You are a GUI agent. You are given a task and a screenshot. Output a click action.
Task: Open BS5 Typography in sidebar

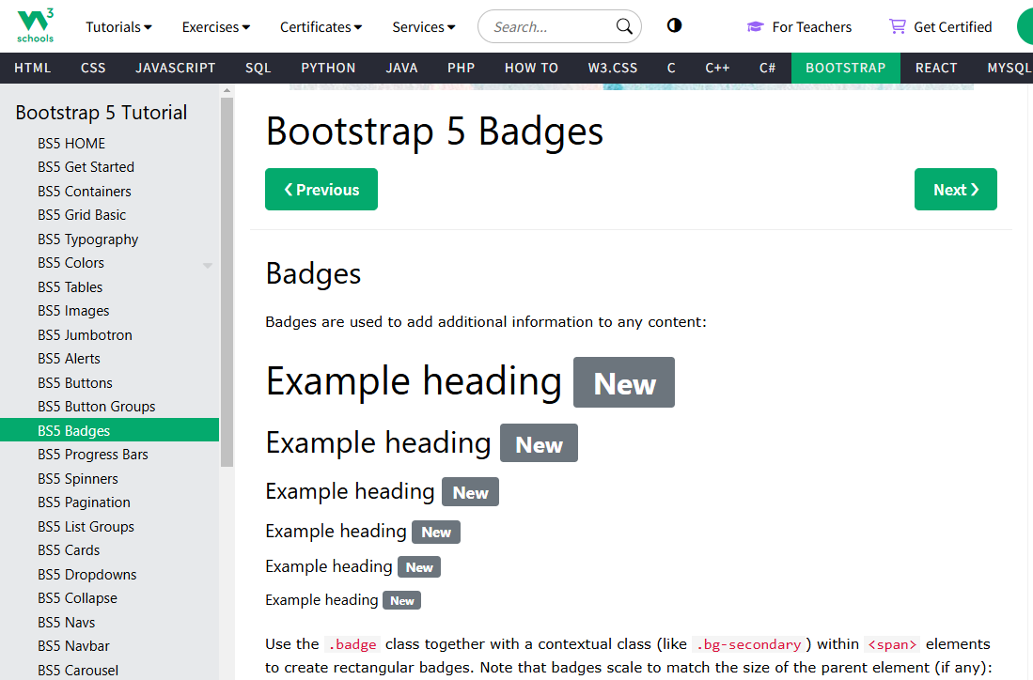pyautogui.click(x=109, y=240)
